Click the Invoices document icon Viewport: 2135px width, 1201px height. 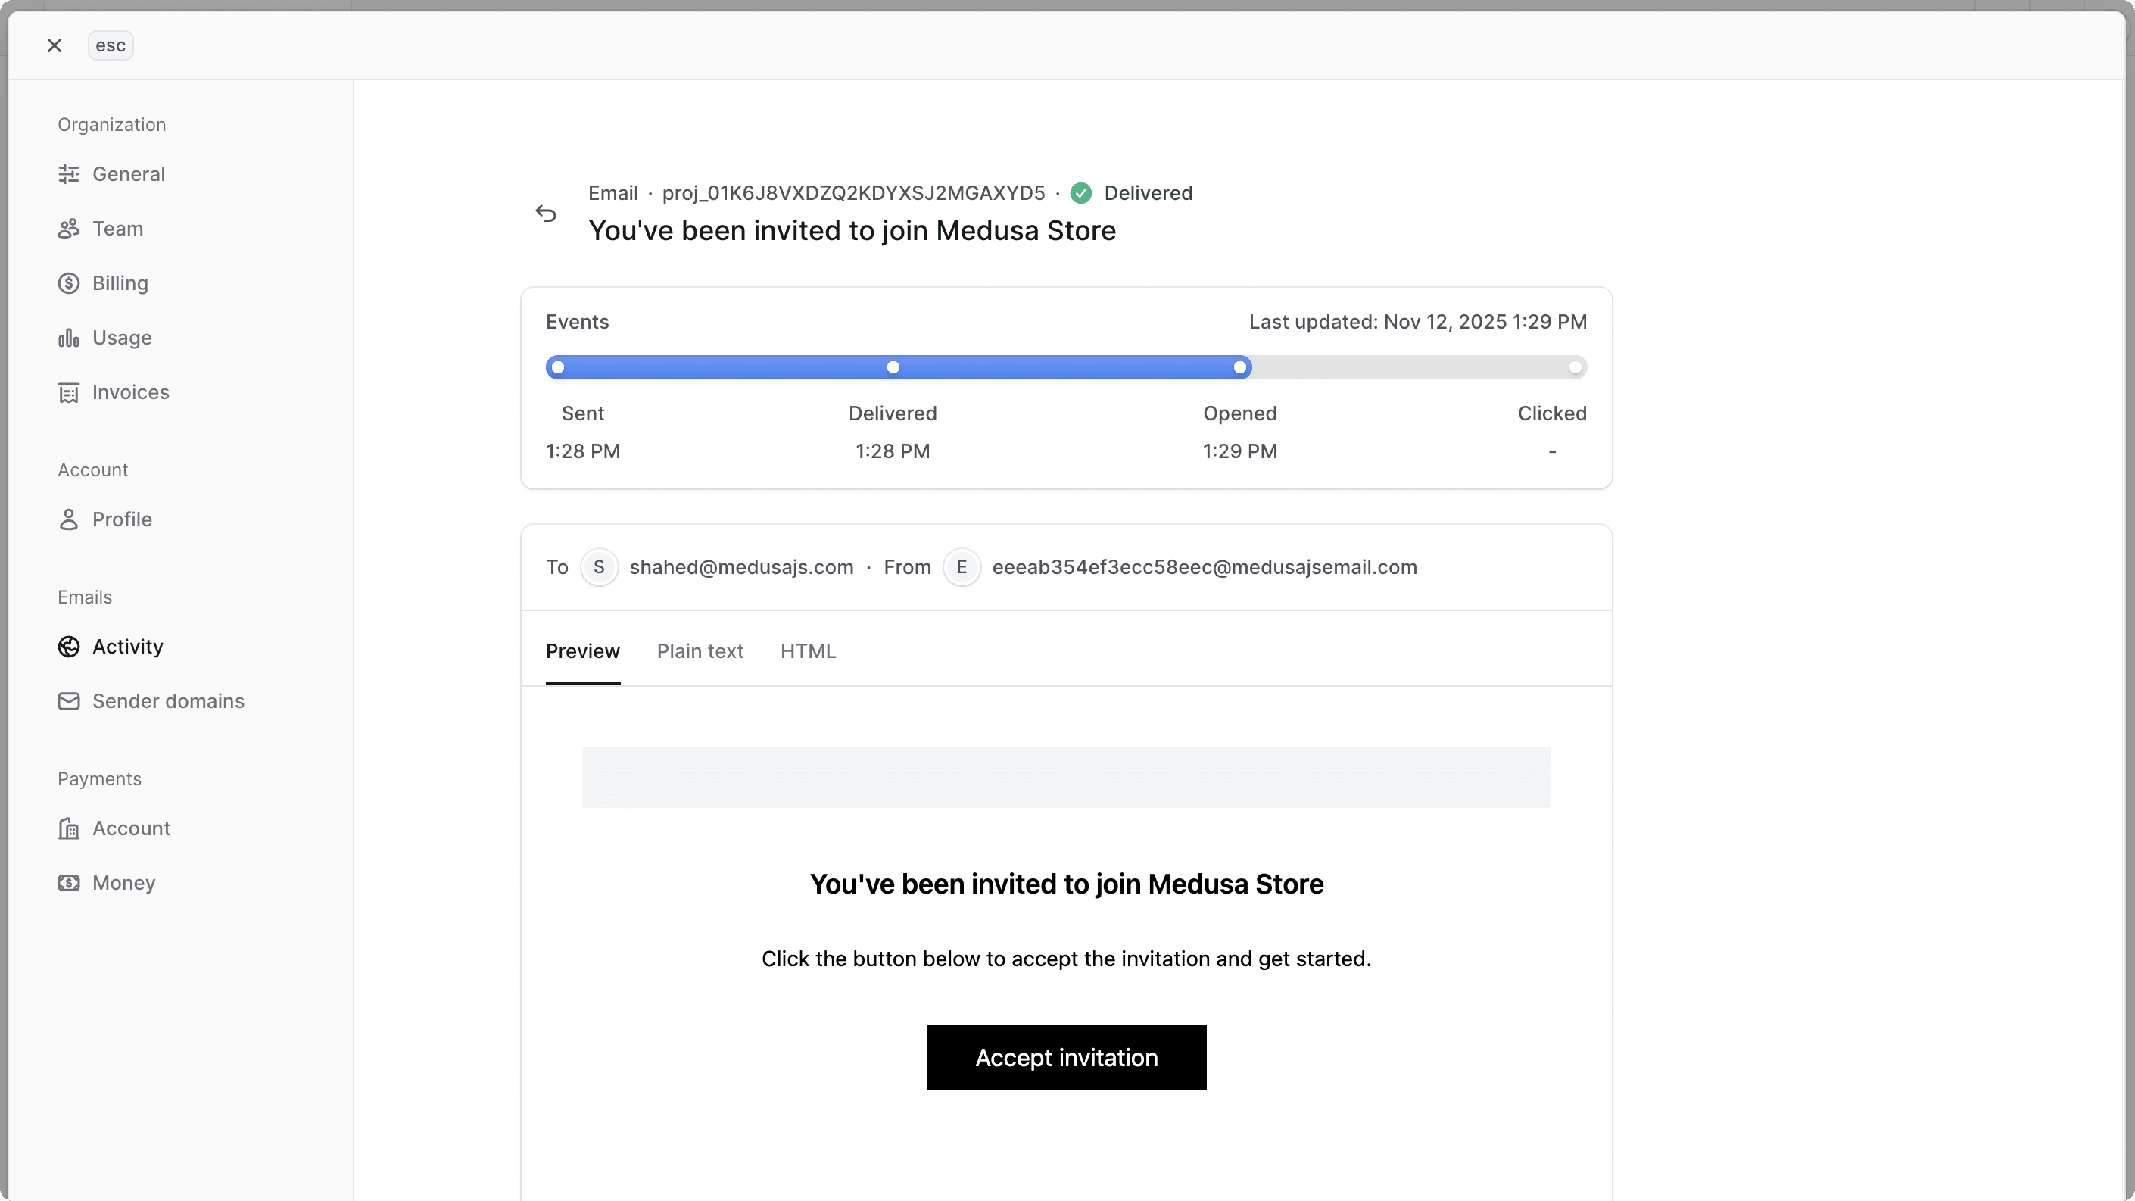[x=69, y=392]
